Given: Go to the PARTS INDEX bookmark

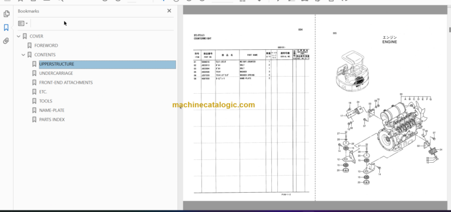Looking at the screenshot, I should tap(52, 119).
